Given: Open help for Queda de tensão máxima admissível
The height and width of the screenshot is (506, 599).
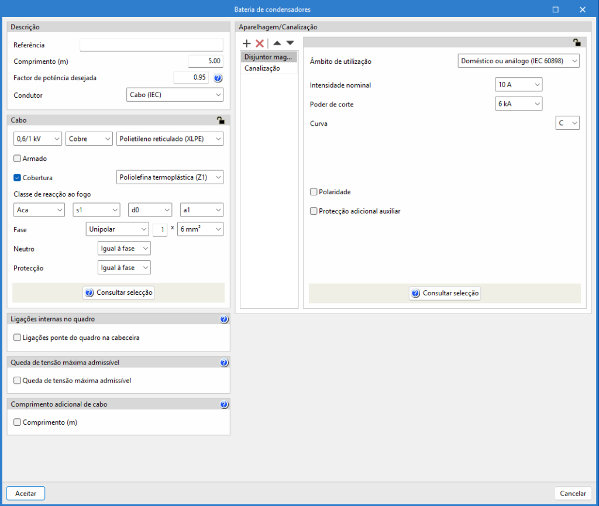Looking at the screenshot, I should coord(224,363).
